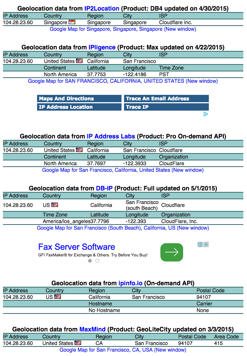247x356 pixels.
Task: Open Google Map for San Francisco (South Beach)
Action: (x=123, y=228)
